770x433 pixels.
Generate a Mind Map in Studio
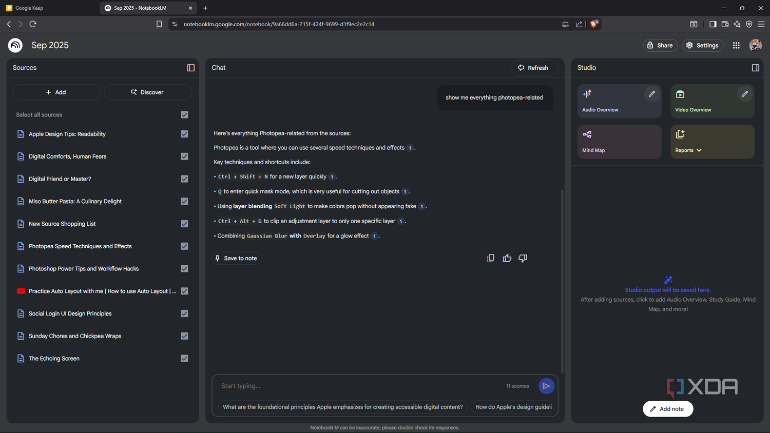[x=620, y=142]
